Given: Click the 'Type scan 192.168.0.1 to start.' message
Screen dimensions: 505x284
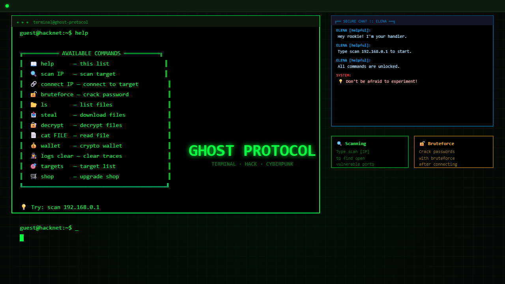Looking at the screenshot, I should coord(374,51).
